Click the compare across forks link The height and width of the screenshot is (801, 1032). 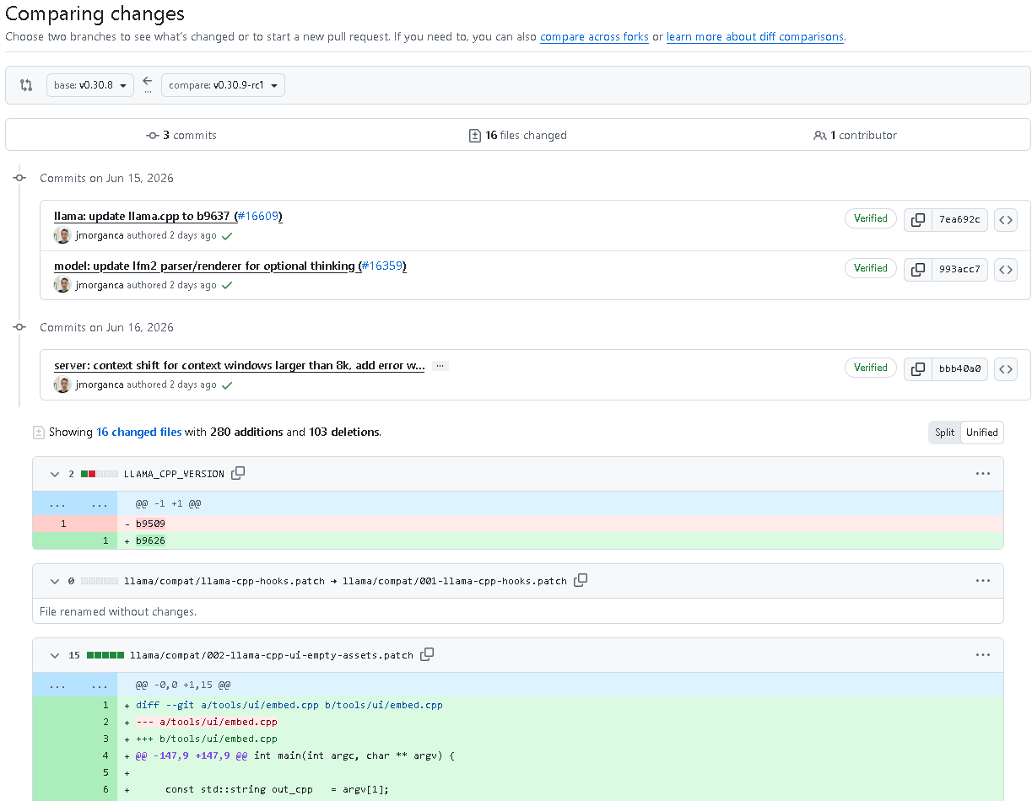point(594,37)
